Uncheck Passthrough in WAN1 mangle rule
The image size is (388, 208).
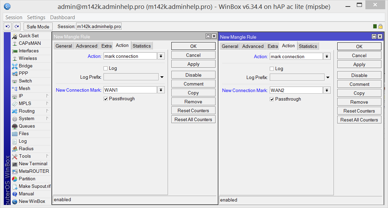pyautogui.click(x=106, y=99)
